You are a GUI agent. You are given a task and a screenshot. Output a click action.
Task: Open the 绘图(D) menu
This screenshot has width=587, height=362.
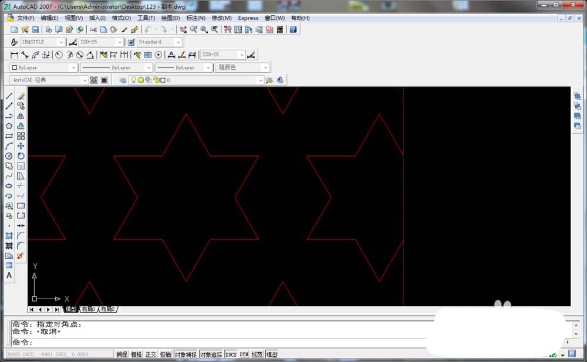171,18
